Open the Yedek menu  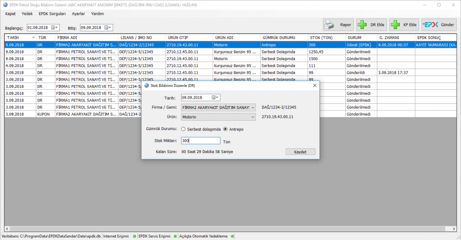(x=27, y=14)
